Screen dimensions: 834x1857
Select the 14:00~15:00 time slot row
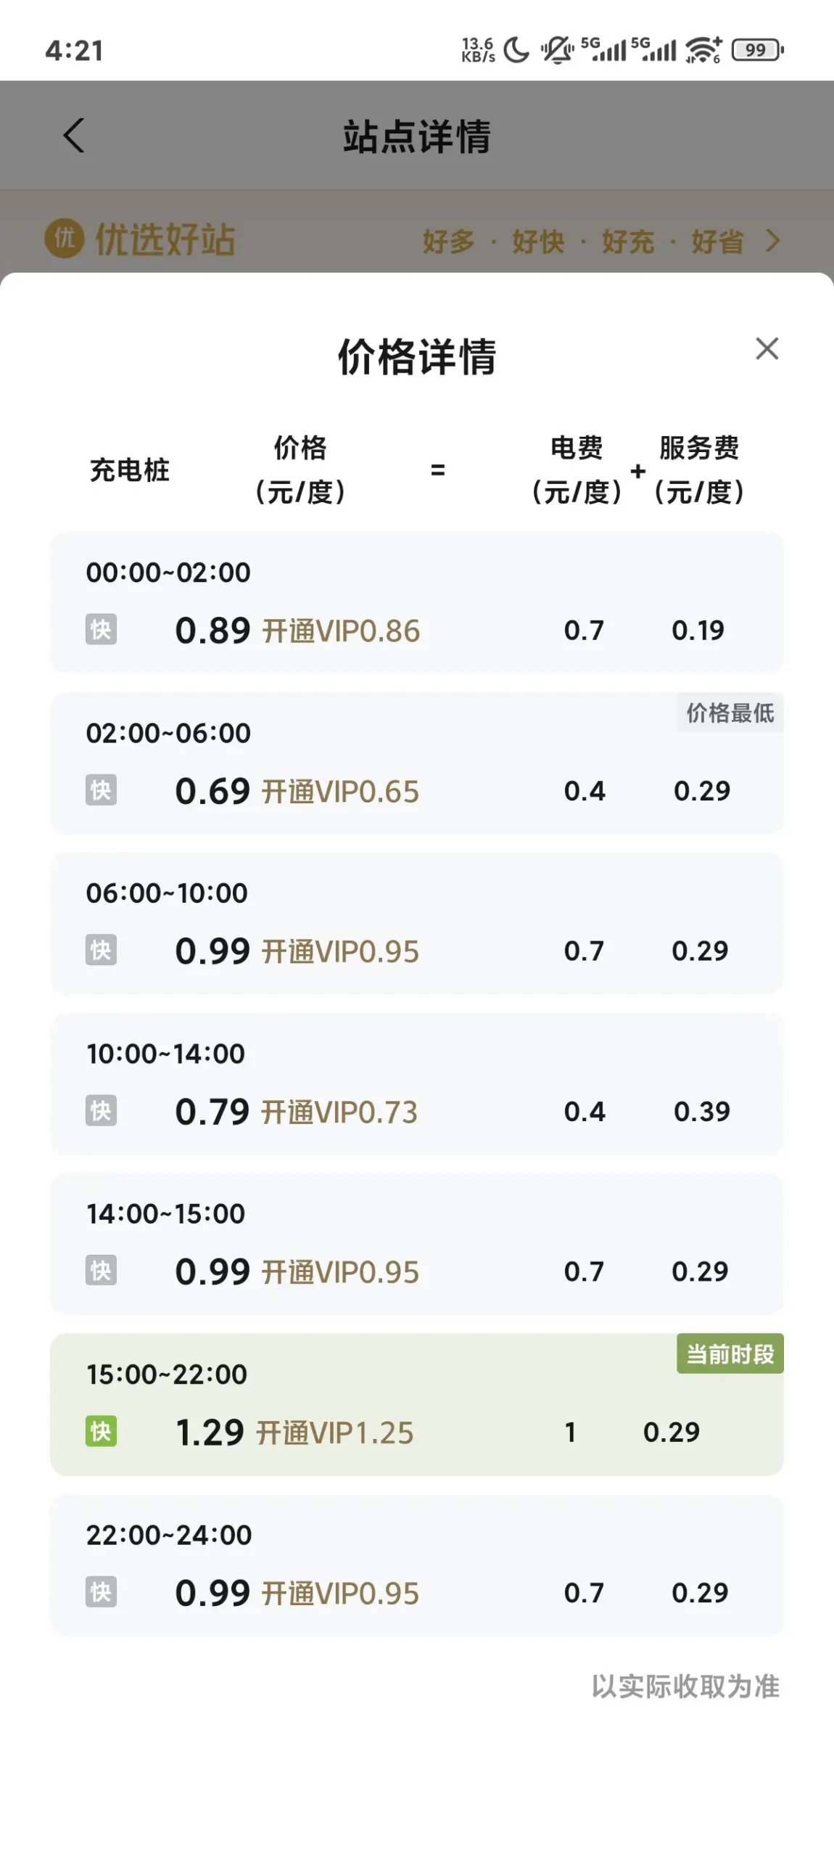pyautogui.click(x=416, y=1242)
